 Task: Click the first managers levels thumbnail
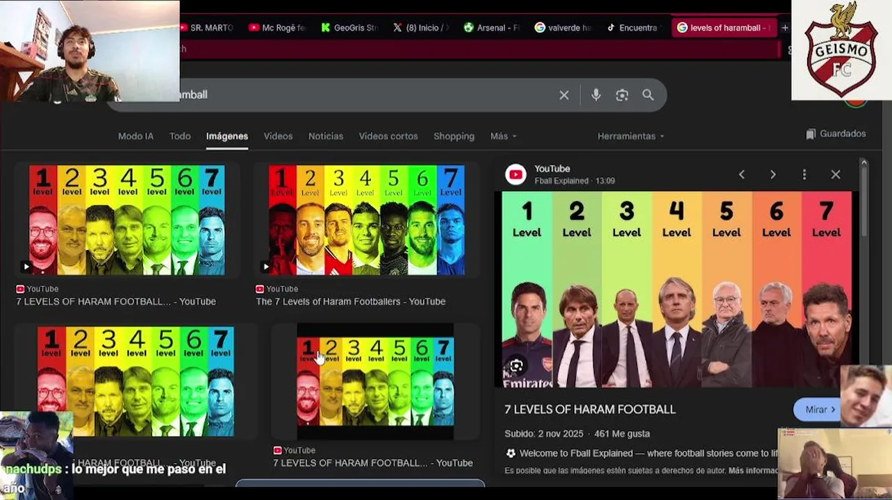(x=127, y=220)
